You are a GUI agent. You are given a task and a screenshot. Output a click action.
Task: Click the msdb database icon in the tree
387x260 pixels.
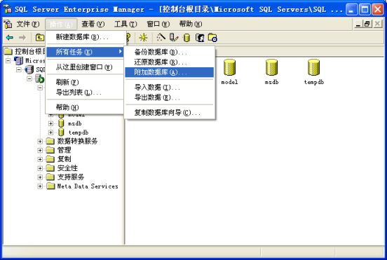point(61,123)
